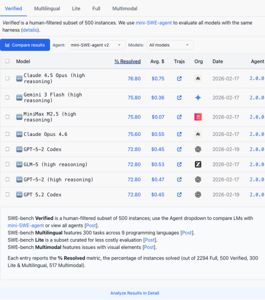Click MiniMax org logo in MiniMax M2.5 row

click(x=198, y=117)
